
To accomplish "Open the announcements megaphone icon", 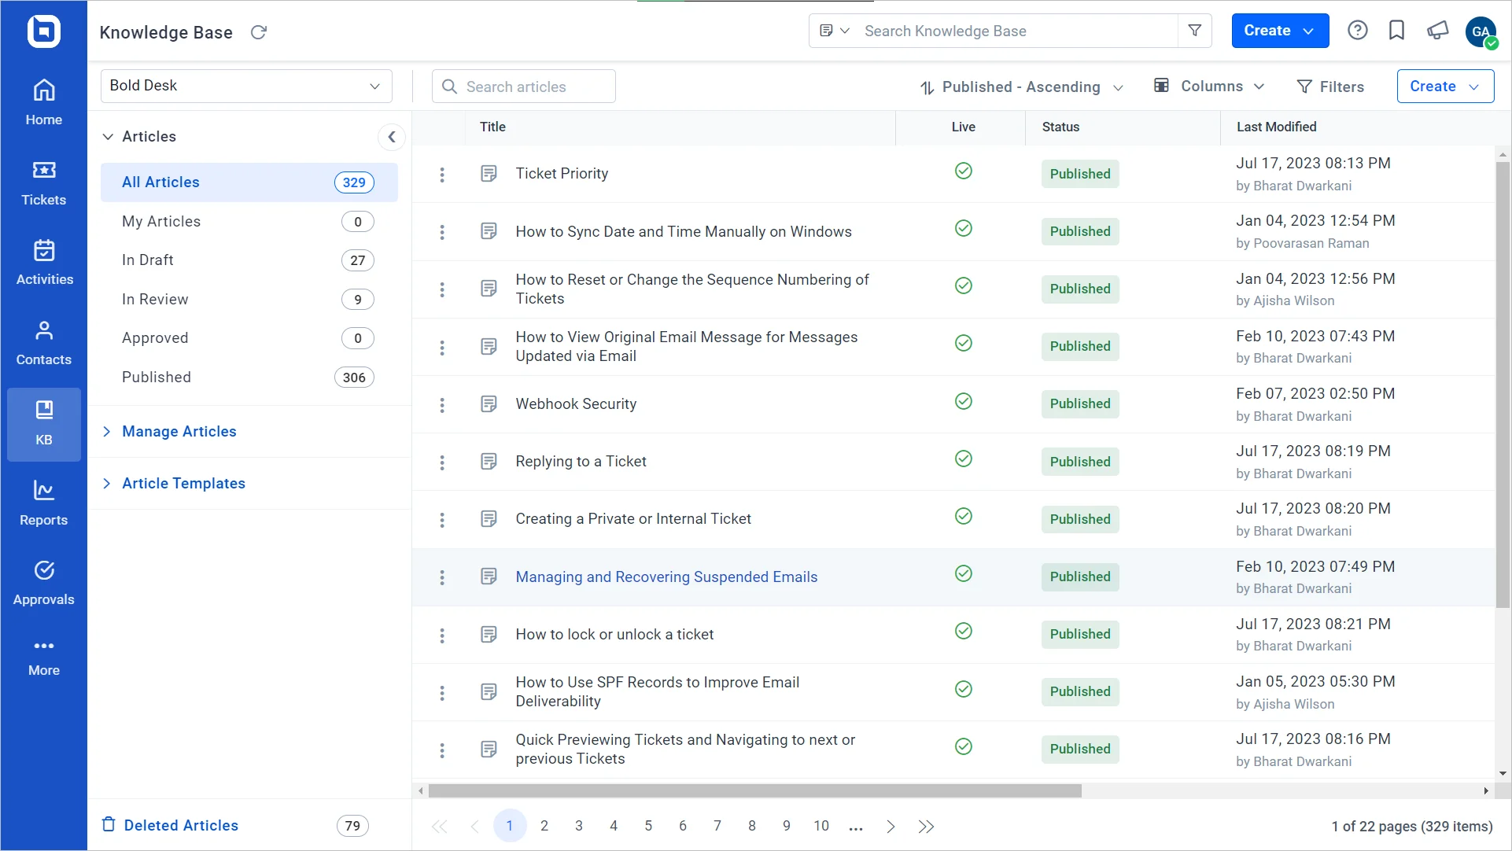I will (x=1437, y=31).
